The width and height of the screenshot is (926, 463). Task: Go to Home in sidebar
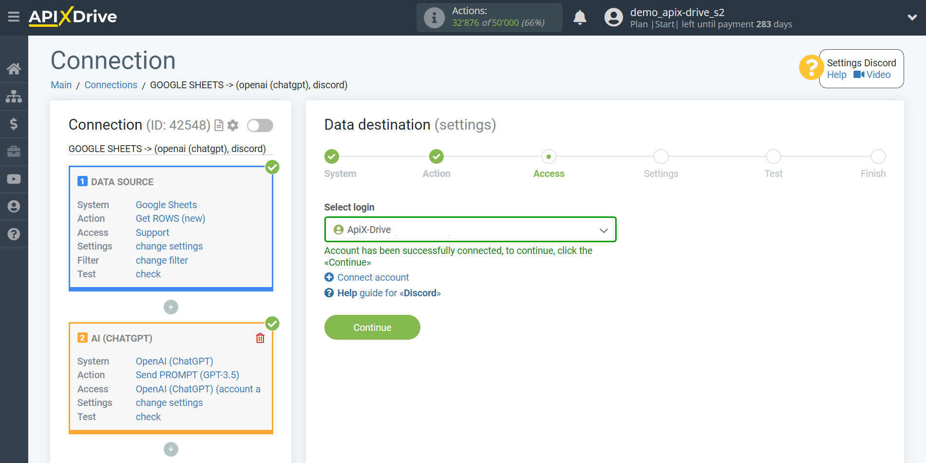pyautogui.click(x=14, y=69)
